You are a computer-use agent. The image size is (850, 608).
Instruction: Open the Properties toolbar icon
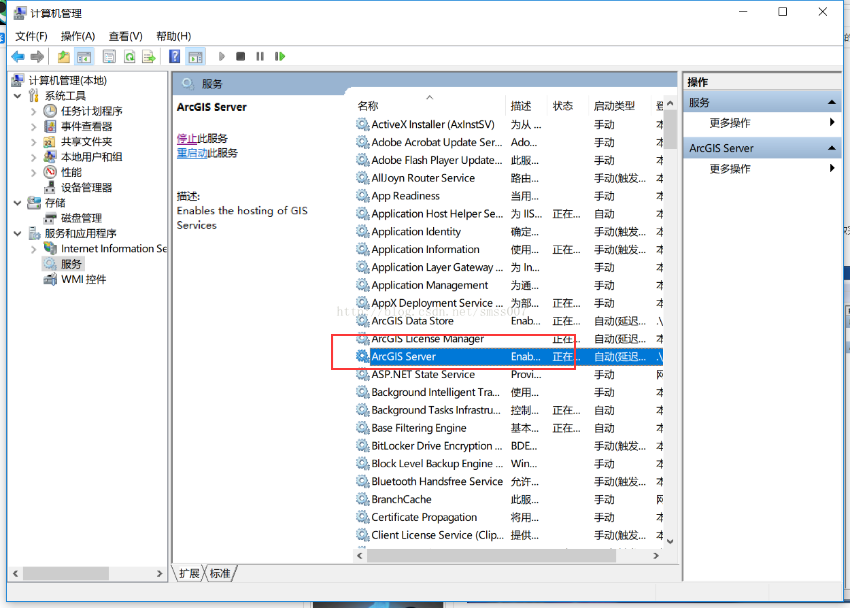tap(109, 56)
